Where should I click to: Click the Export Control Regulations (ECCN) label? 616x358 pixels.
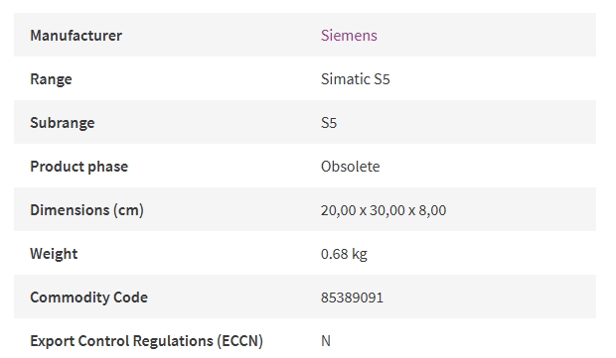tap(146, 341)
